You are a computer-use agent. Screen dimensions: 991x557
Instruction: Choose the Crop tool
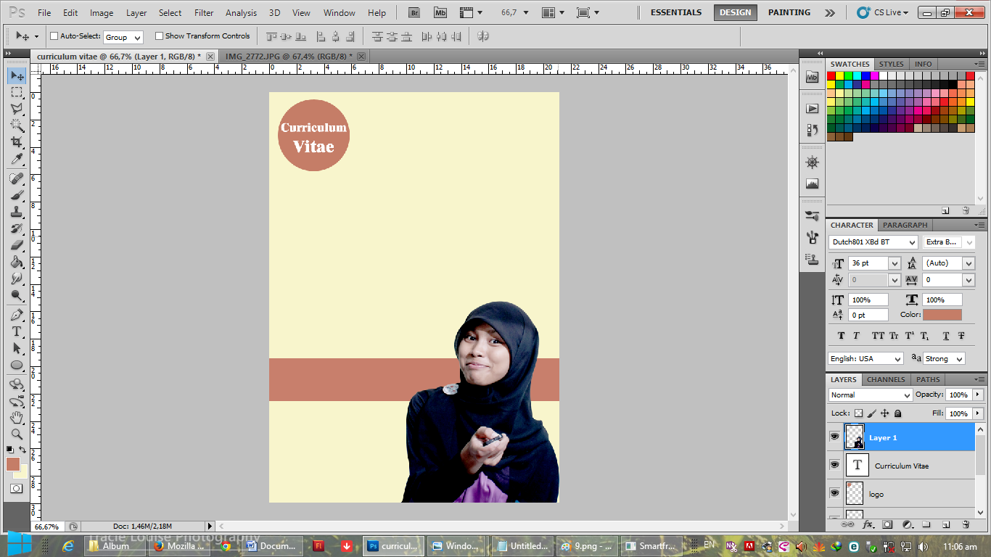(x=17, y=142)
